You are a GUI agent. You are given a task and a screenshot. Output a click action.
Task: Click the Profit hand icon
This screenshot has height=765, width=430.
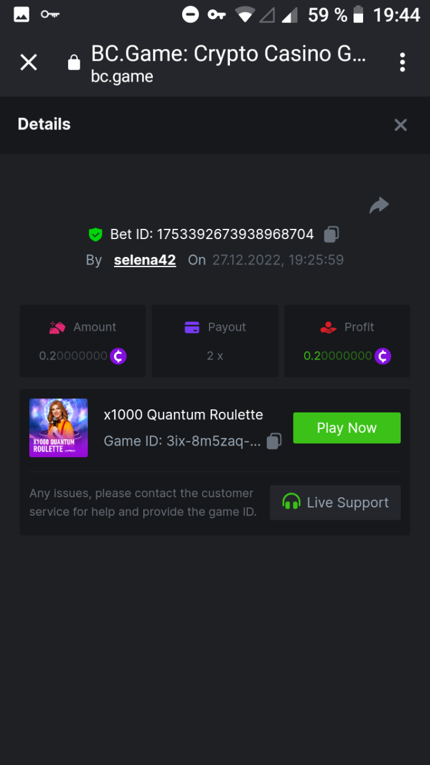coord(328,327)
